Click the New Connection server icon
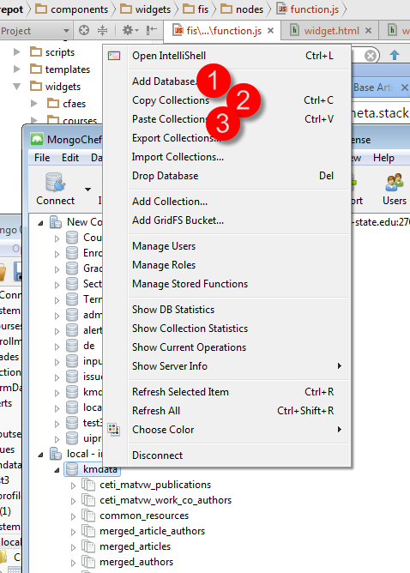The height and width of the screenshot is (573, 410). 56,222
